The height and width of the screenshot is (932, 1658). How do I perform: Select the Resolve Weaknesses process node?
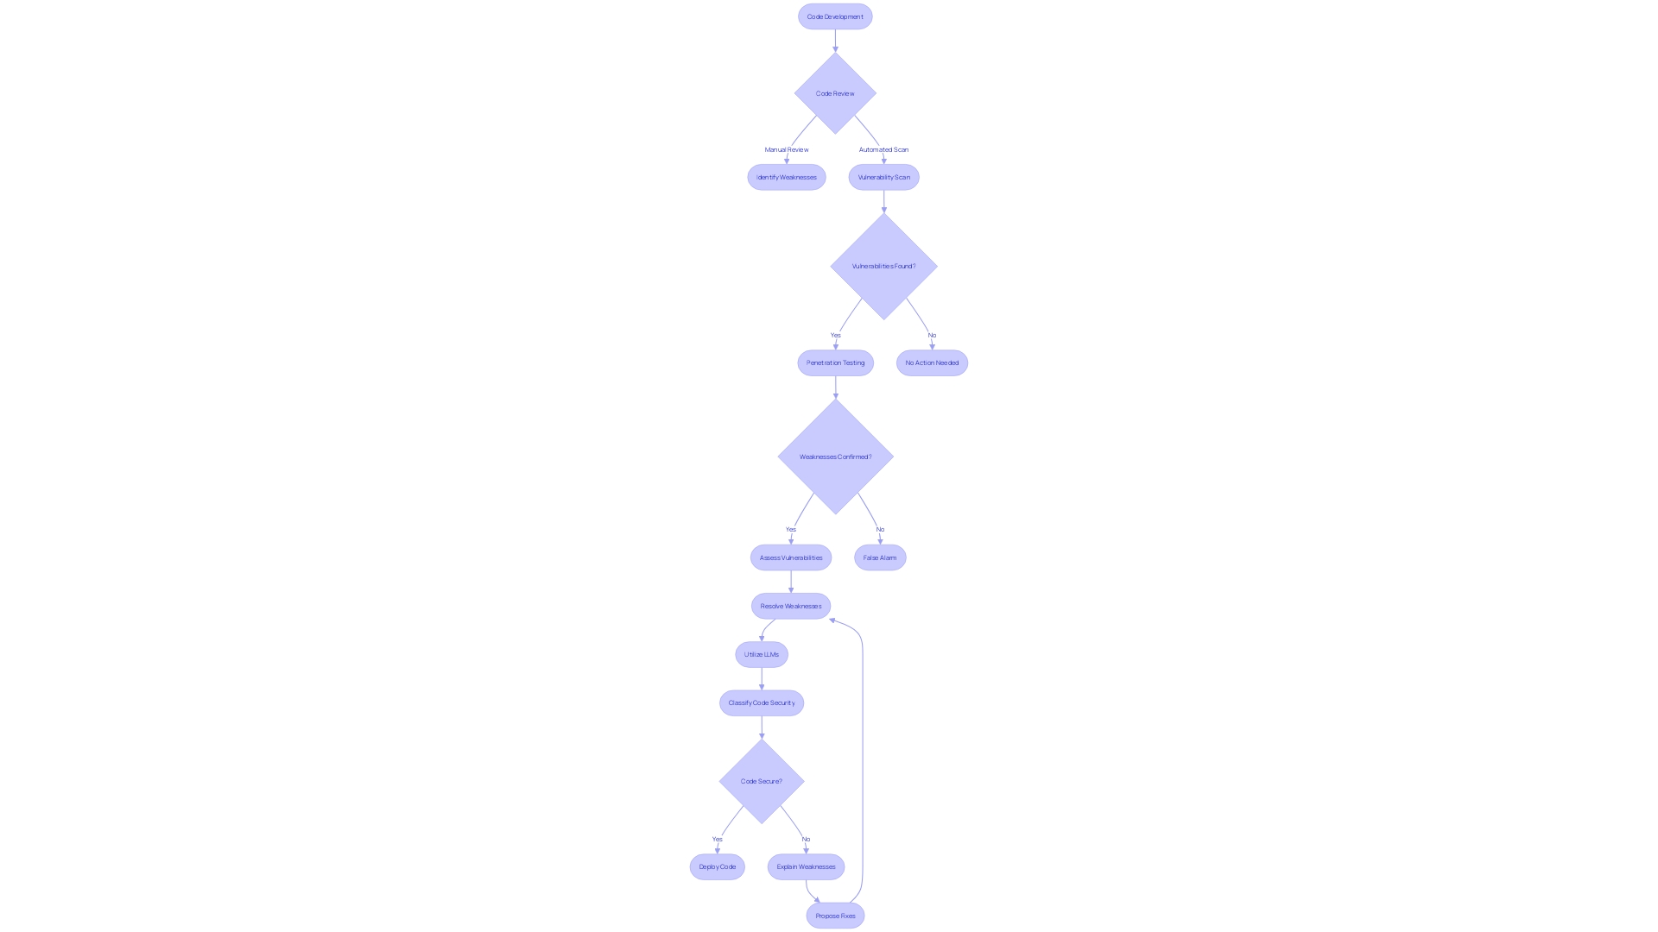click(790, 606)
